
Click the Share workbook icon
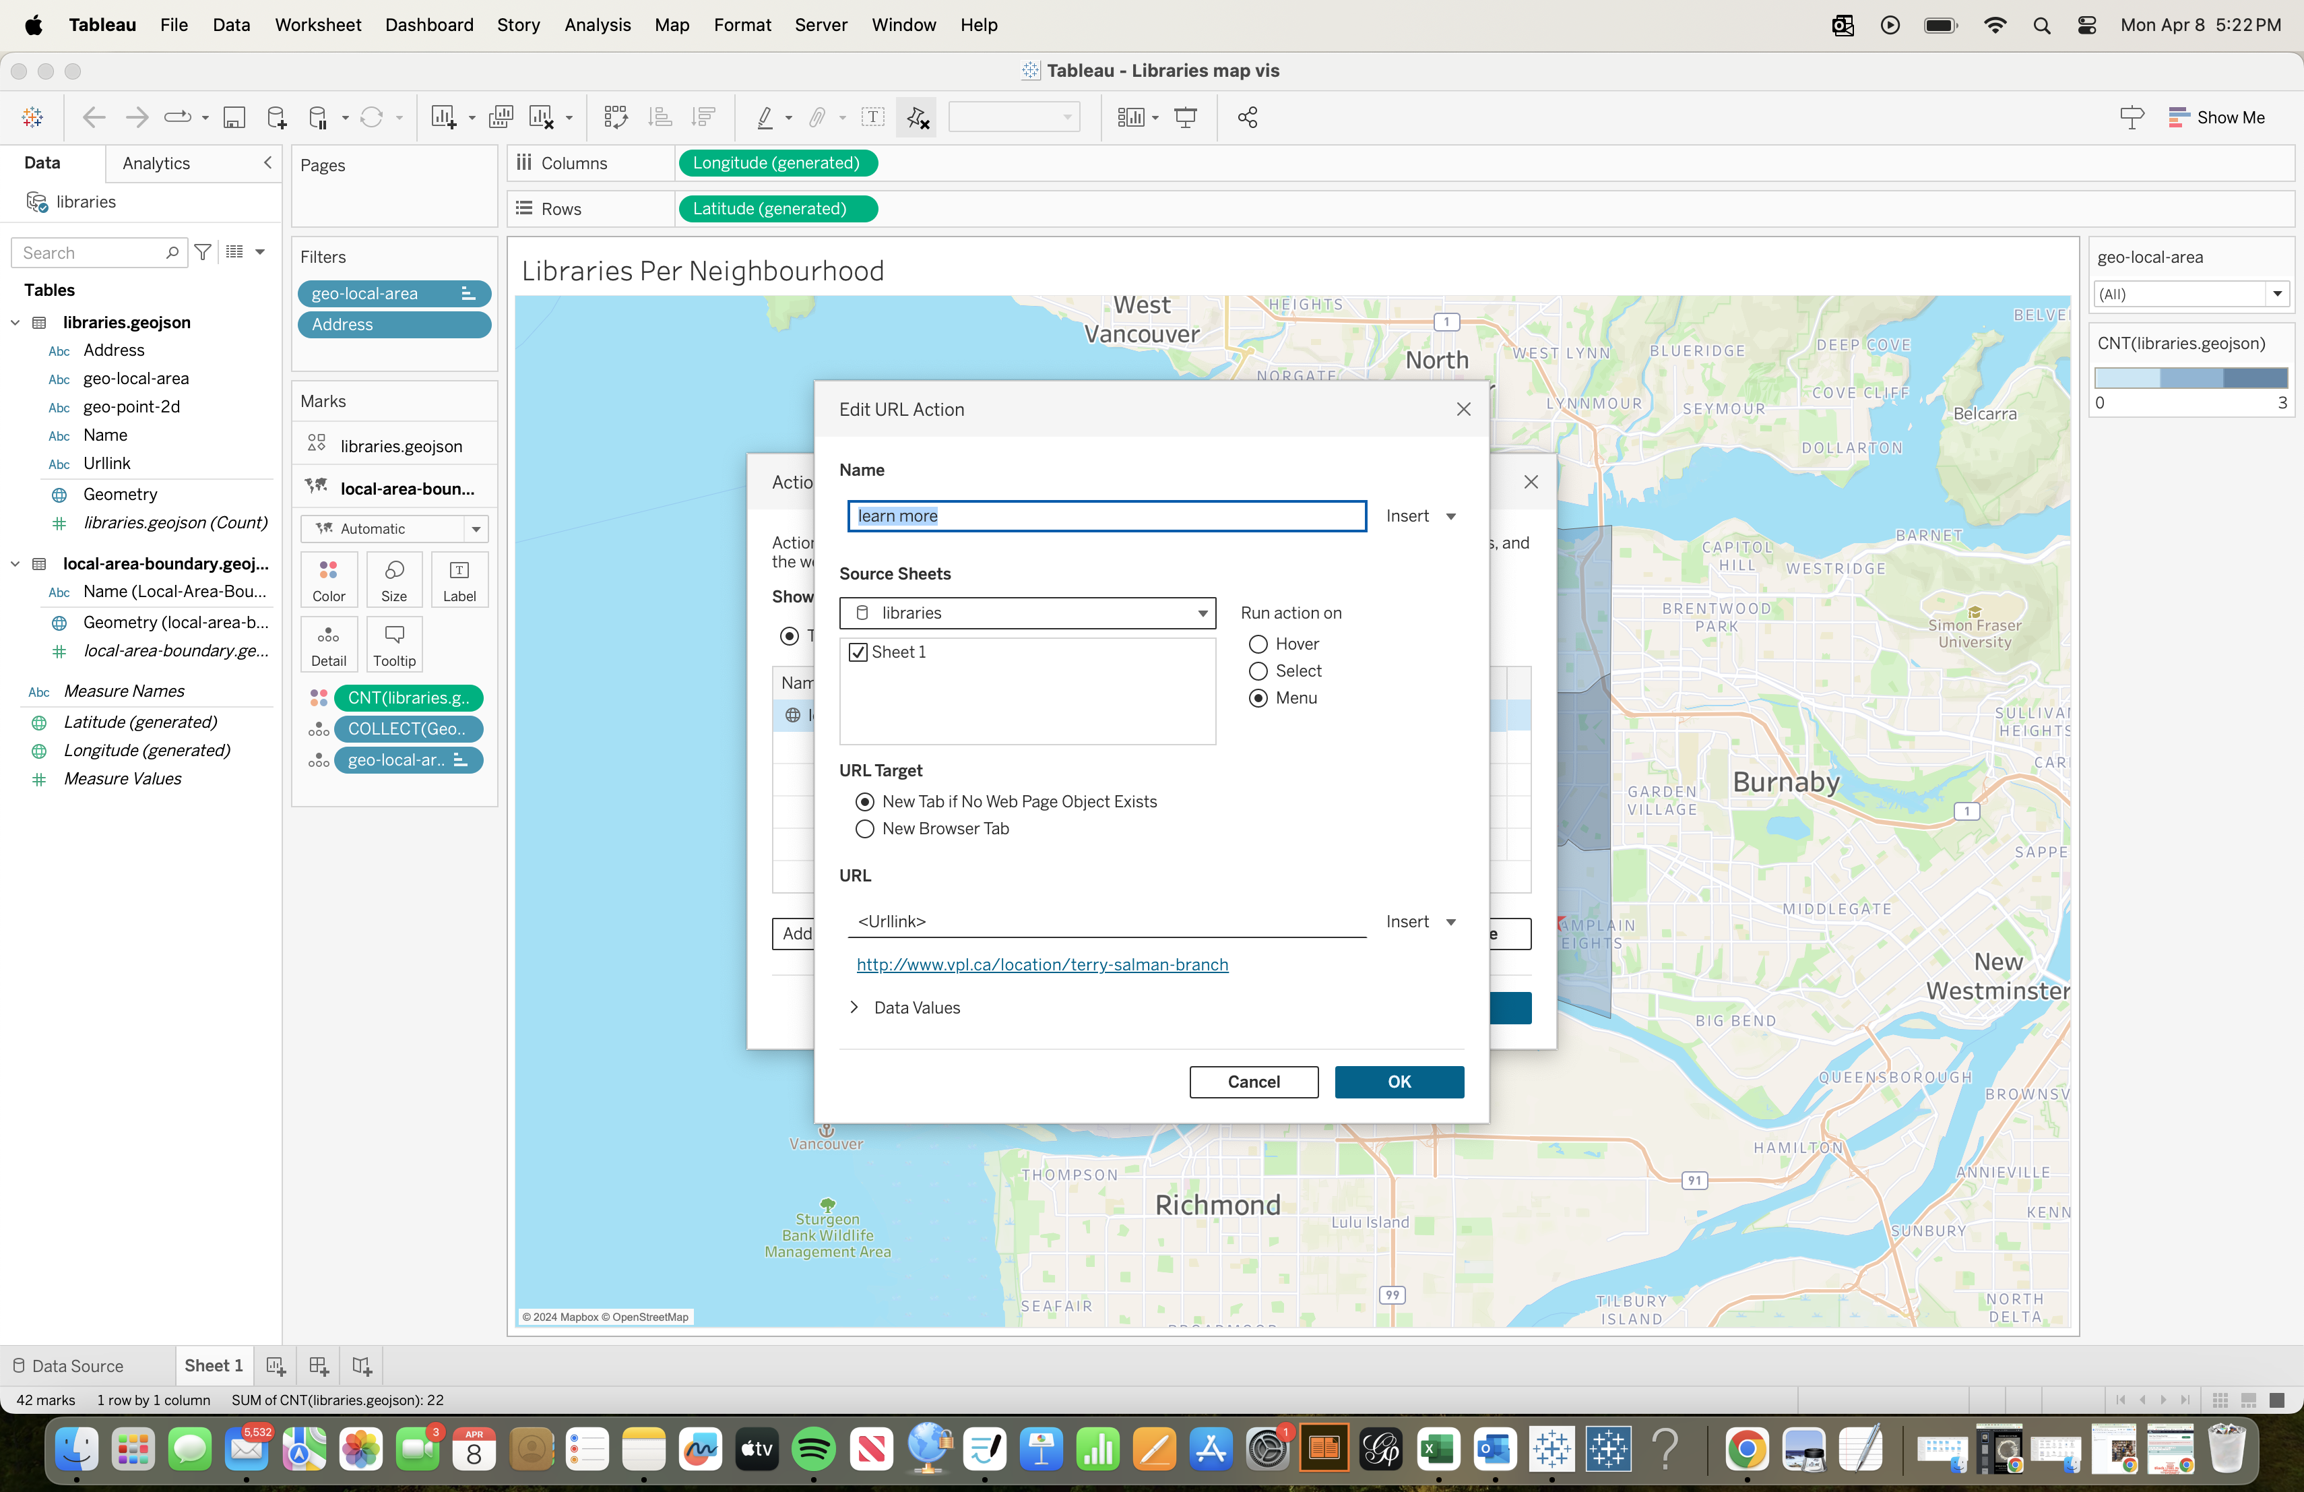pyautogui.click(x=1247, y=118)
